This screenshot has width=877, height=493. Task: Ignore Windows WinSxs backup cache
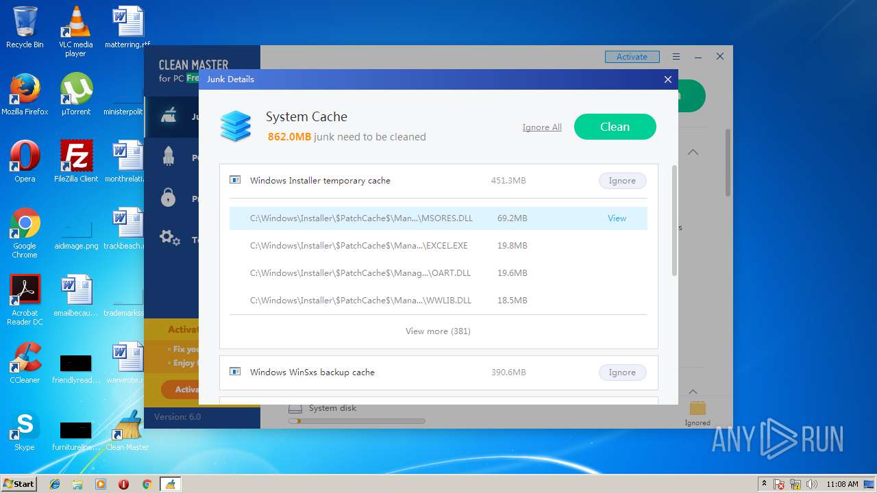pyautogui.click(x=622, y=372)
